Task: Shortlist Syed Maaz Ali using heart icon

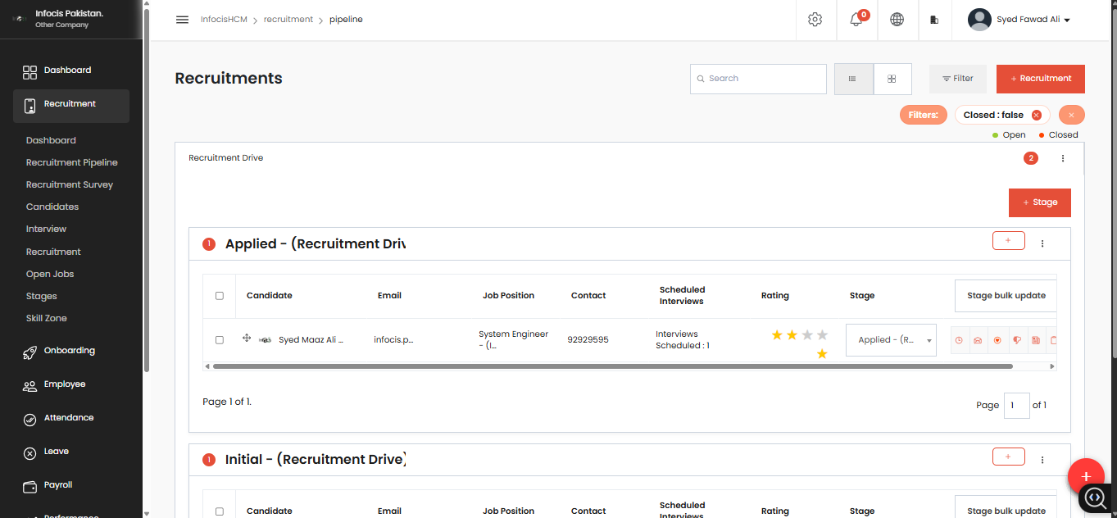Action: pyautogui.click(x=997, y=340)
